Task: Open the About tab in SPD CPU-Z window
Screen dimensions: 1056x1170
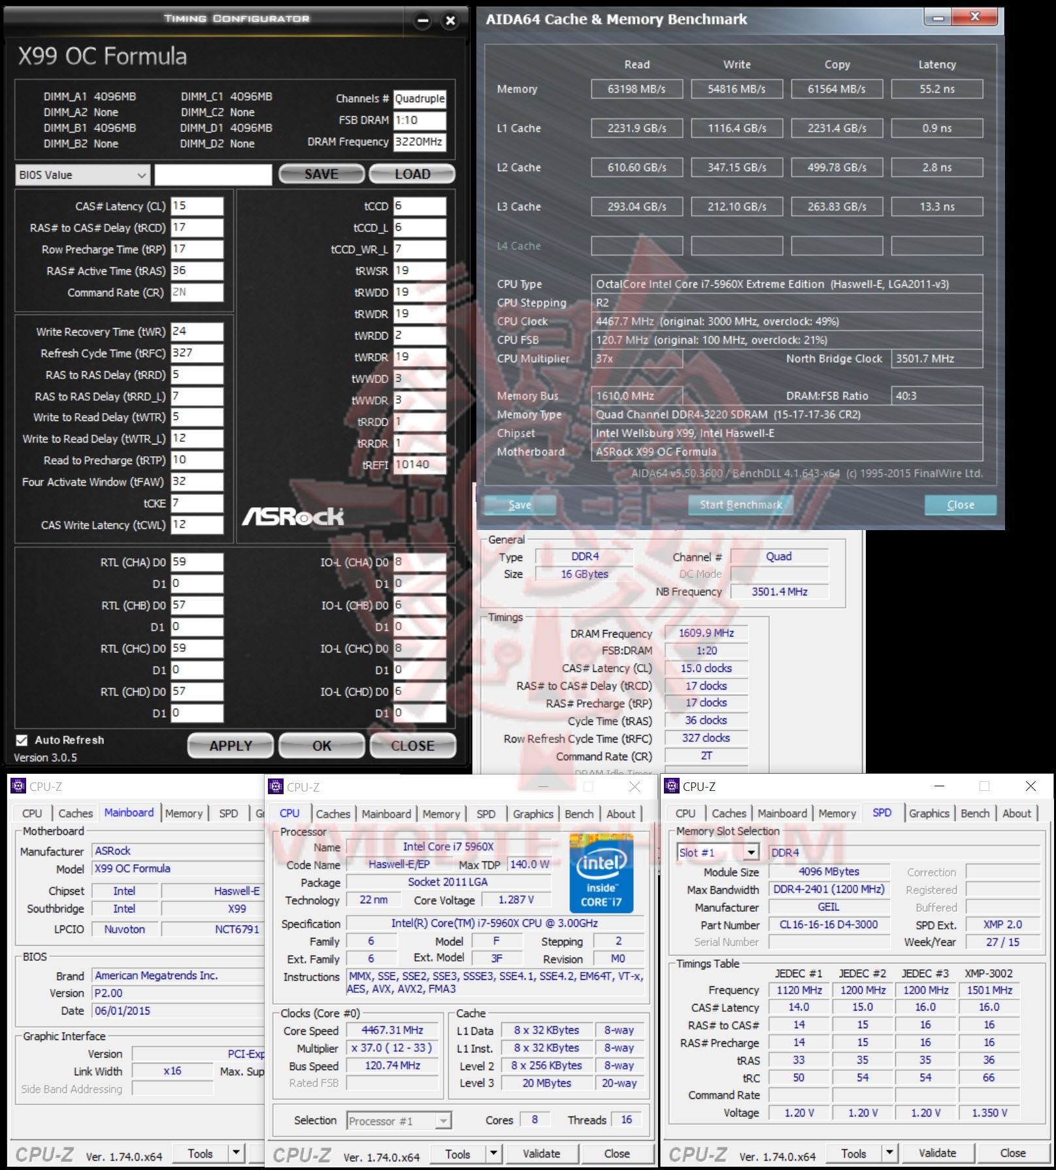Action: click(x=1017, y=813)
